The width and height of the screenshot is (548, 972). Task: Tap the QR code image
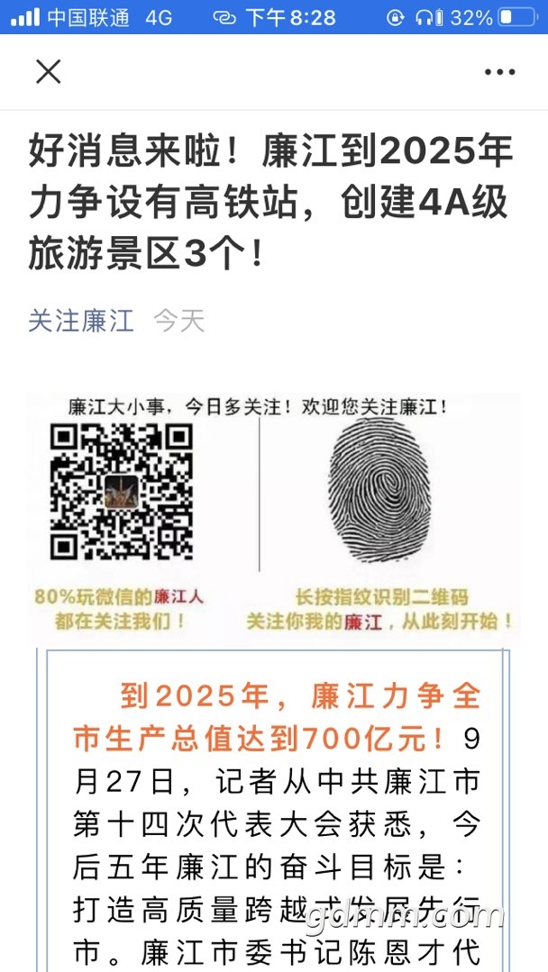pyautogui.click(x=122, y=492)
